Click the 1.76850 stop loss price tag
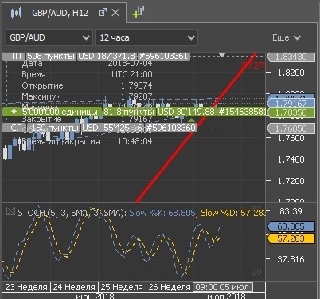320x299 pixels. [291, 128]
